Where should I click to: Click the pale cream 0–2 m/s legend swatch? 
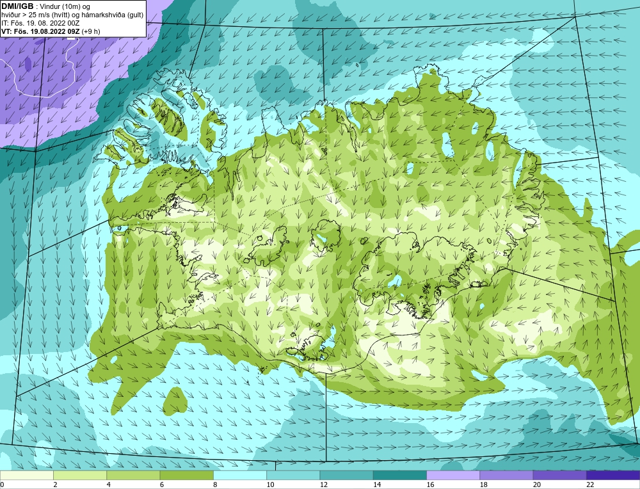pyautogui.click(x=27, y=475)
